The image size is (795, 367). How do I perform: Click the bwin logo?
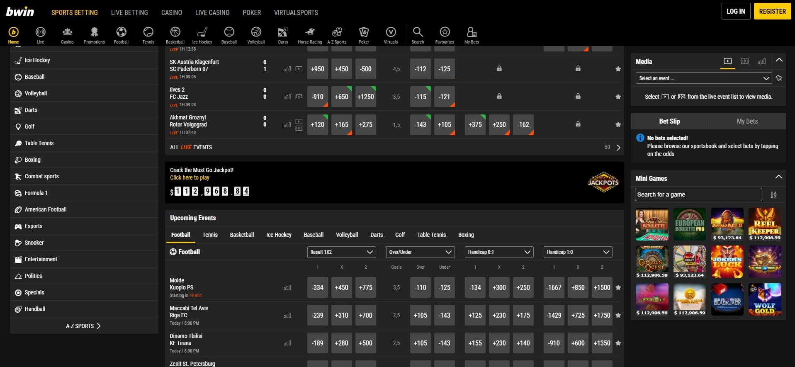[x=20, y=12]
